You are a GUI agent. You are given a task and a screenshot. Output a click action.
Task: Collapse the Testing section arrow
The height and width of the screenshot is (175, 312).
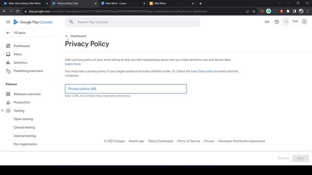click(x=2, y=111)
